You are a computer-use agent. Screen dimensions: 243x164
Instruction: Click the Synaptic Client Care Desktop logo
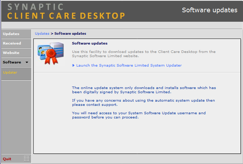(66, 11)
